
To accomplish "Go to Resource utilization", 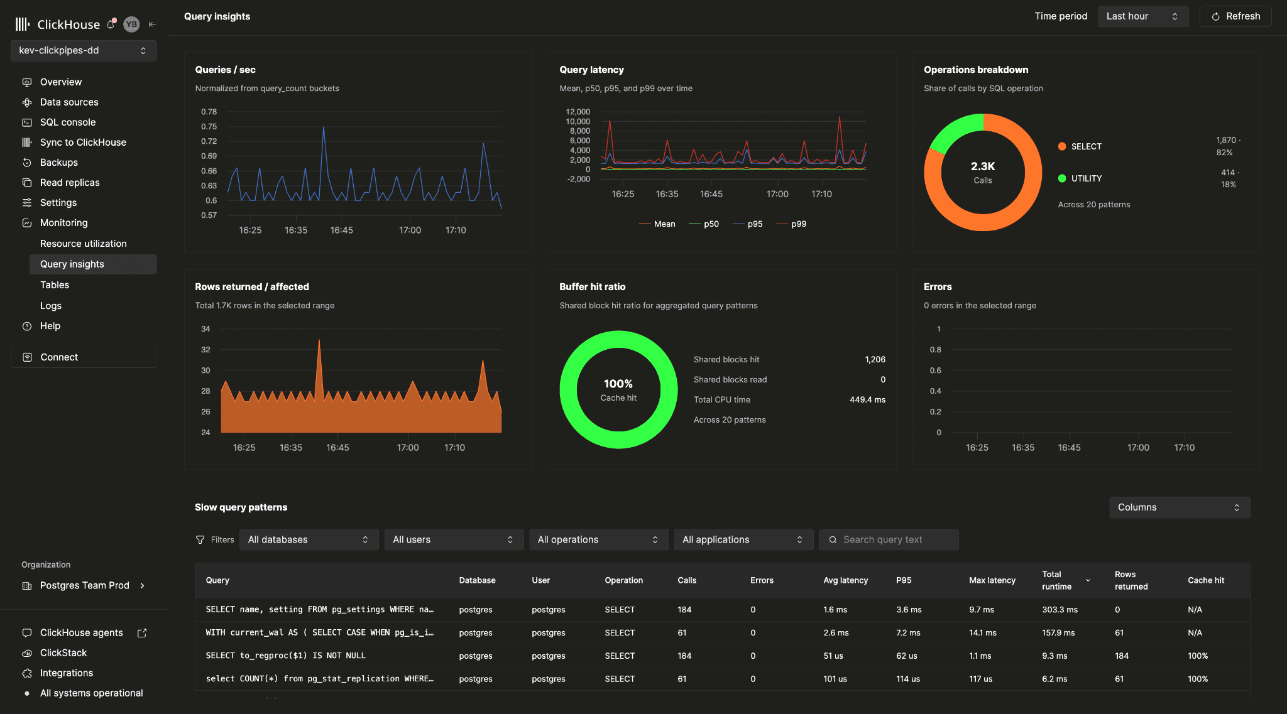I will tap(84, 244).
